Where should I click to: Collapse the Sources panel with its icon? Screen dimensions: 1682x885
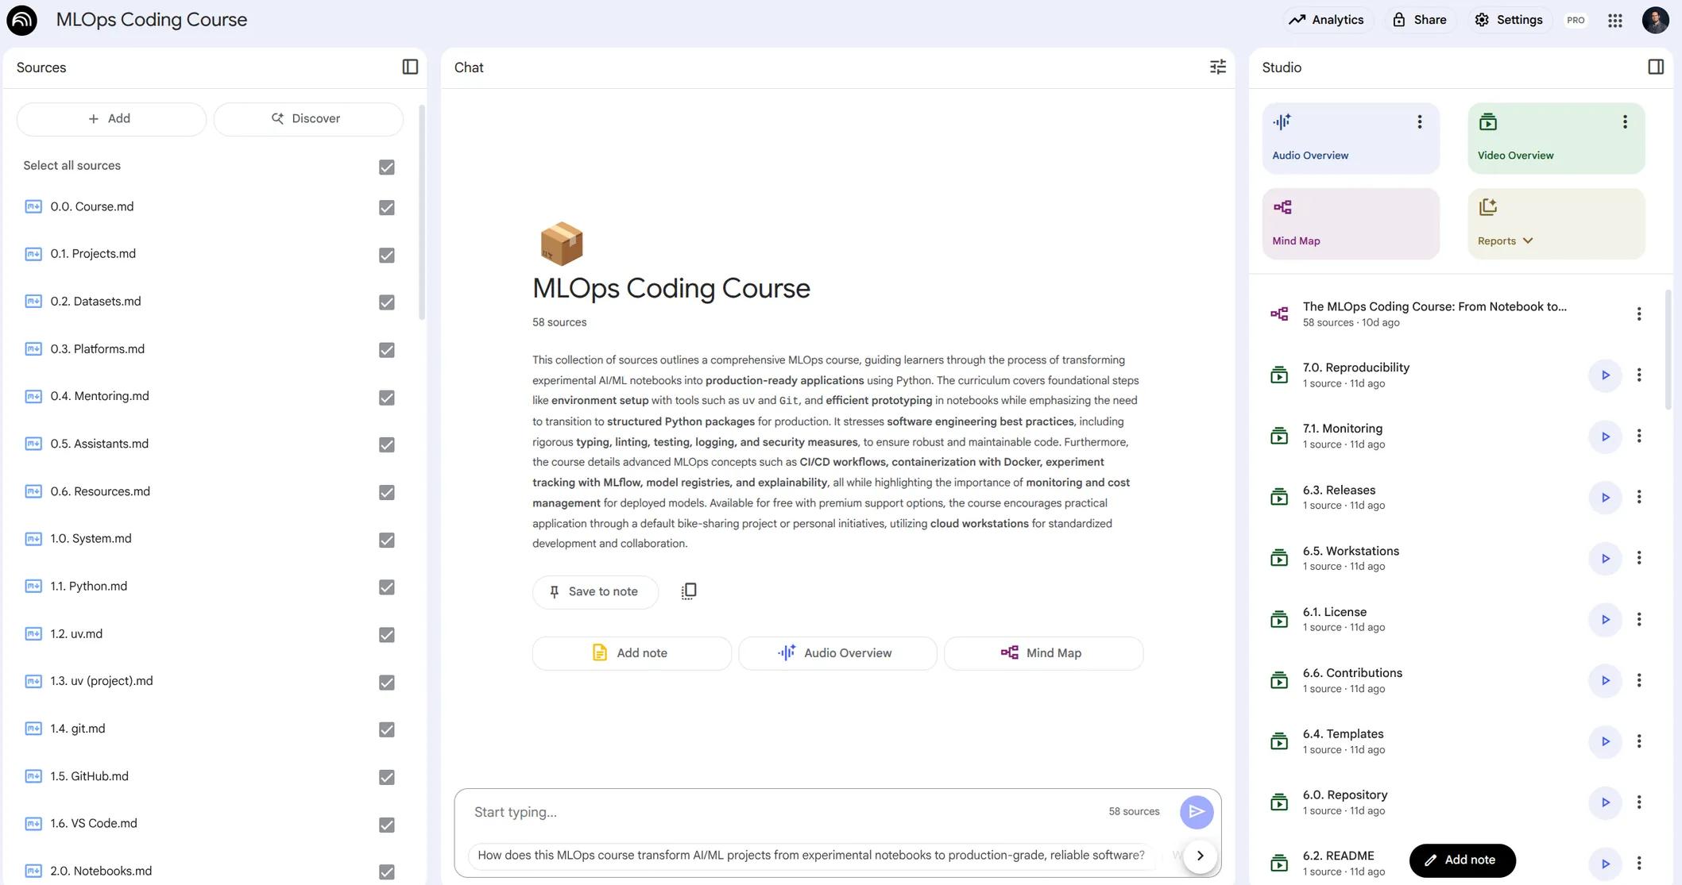[410, 67]
